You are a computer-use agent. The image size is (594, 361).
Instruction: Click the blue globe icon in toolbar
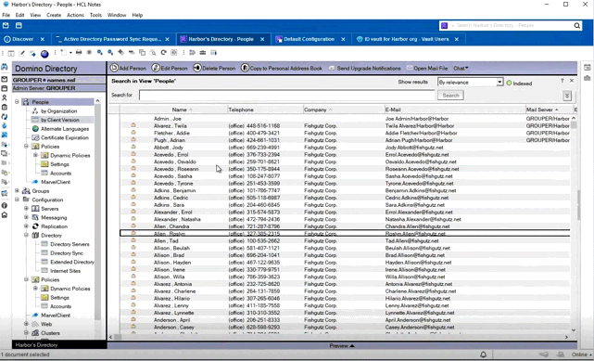point(44,54)
